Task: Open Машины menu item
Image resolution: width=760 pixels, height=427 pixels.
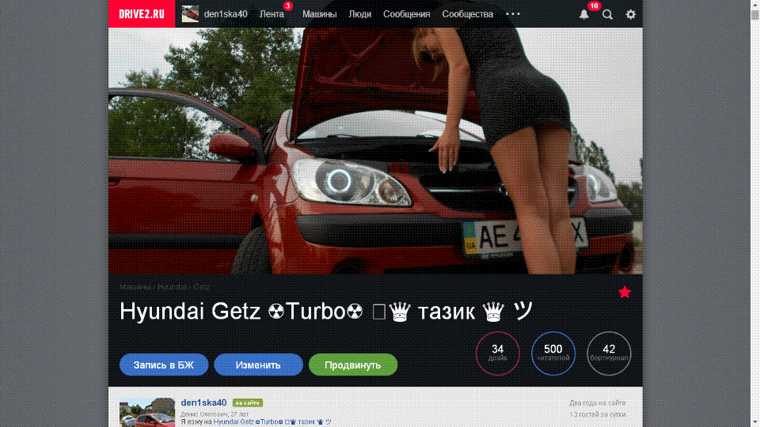Action: pos(319,14)
